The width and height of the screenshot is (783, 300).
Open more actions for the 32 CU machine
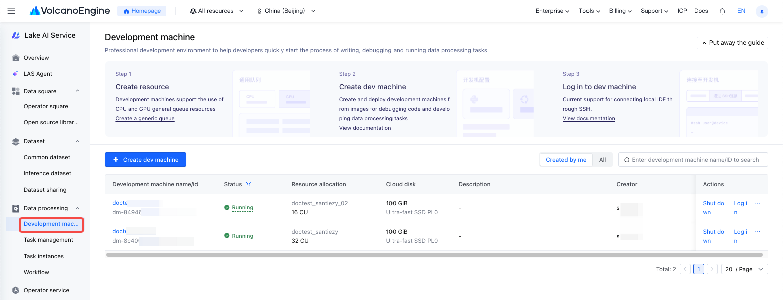758,232
